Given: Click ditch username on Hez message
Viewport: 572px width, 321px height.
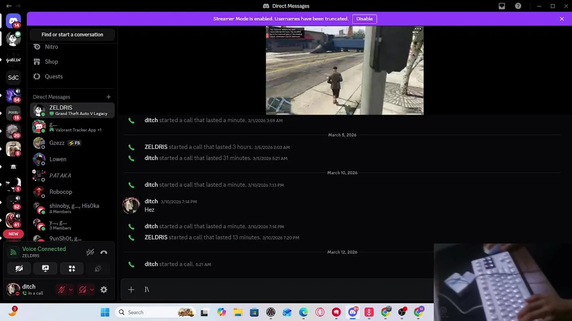Looking at the screenshot, I should (151, 202).
